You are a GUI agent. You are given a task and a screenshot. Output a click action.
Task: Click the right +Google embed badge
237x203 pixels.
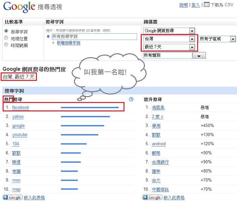coord(152,197)
